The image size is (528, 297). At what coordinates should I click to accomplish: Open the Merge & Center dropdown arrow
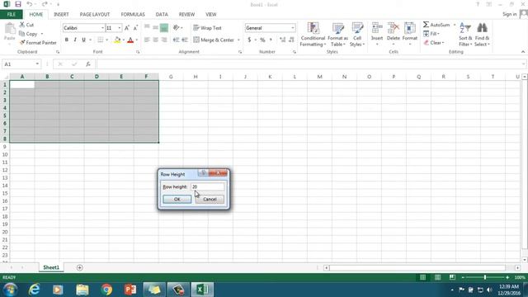[x=238, y=40]
